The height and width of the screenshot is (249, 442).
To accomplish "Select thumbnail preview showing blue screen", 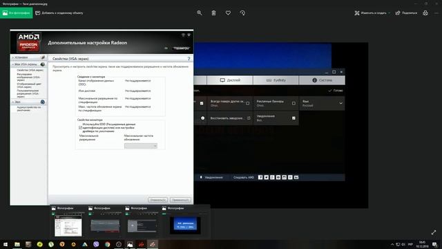I will (185, 225).
